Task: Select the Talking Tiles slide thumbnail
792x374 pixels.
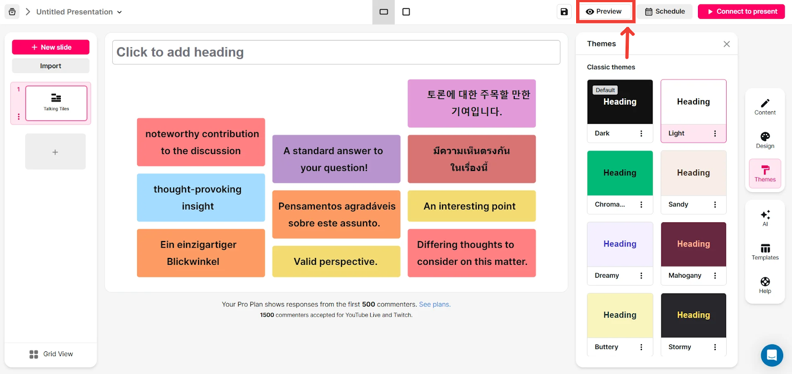Action: pos(56,103)
